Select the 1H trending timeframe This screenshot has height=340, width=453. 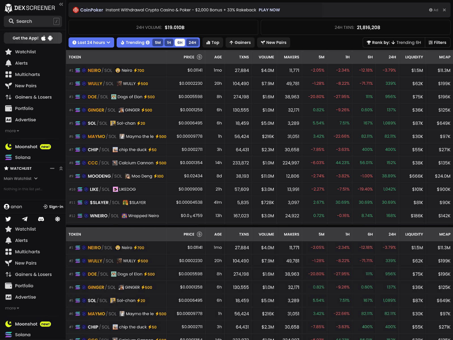[x=169, y=42]
